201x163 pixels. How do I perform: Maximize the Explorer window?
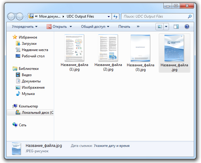click(176, 6)
